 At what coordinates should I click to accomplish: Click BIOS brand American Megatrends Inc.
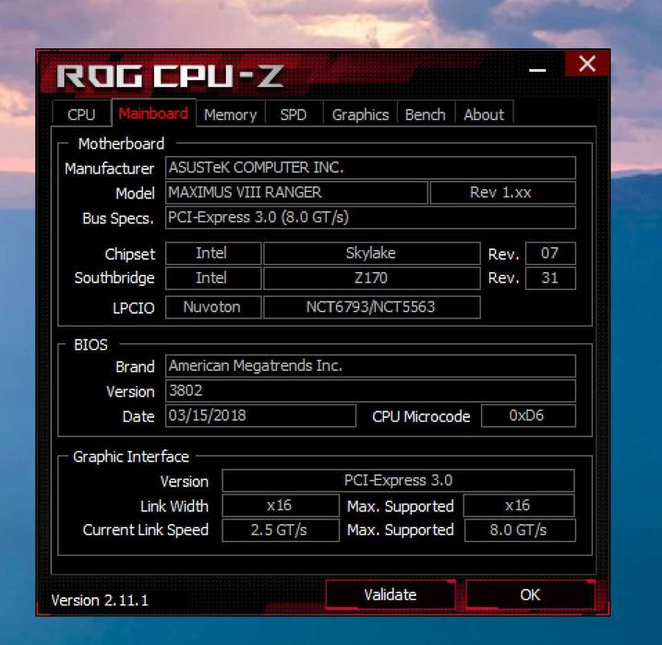370,365
